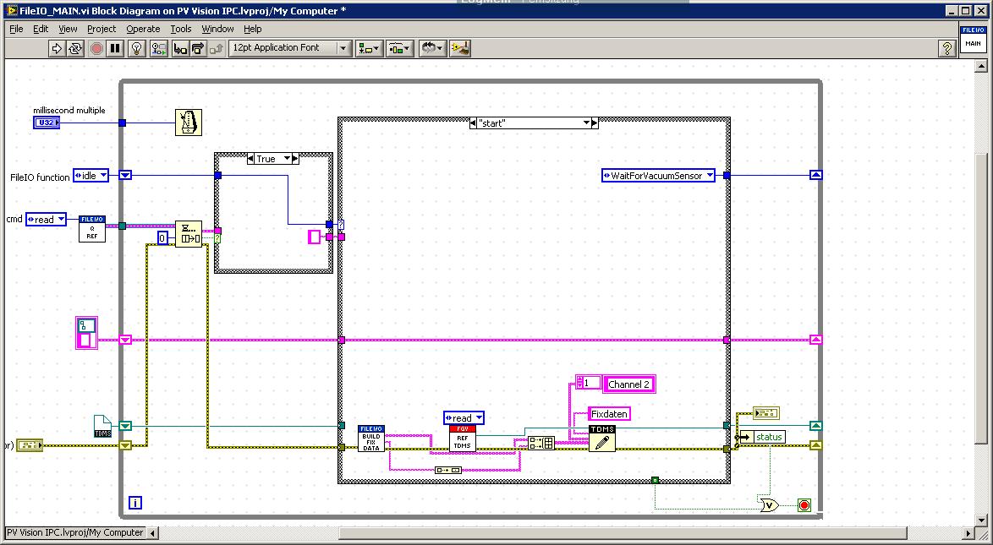
Task: Open the Align Objects dropdown
Action: [369, 48]
